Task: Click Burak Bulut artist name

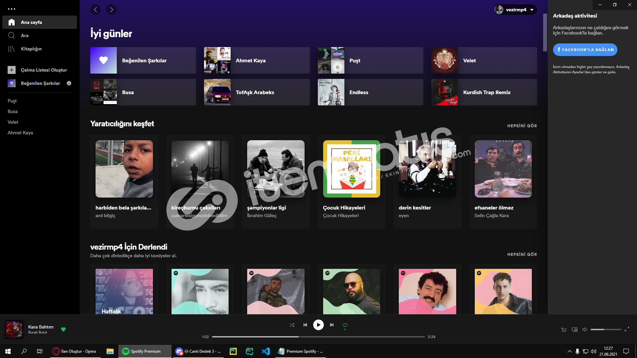Action: pyautogui.click(x=37, y=332)
